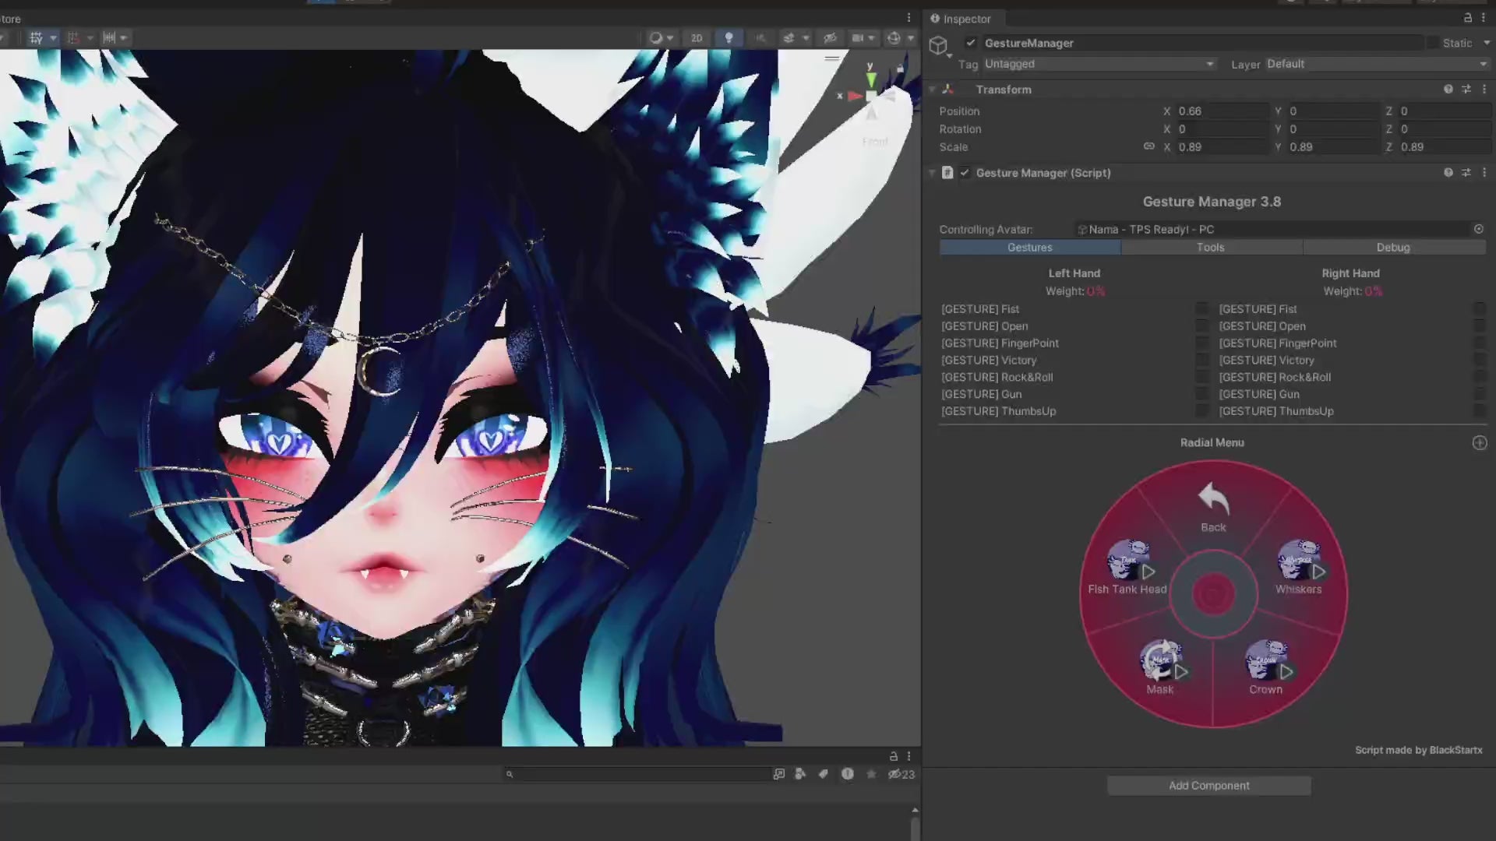Toggle scene audio icon
This screenshot has width=1496, height=841.
(x=760, y=37)
